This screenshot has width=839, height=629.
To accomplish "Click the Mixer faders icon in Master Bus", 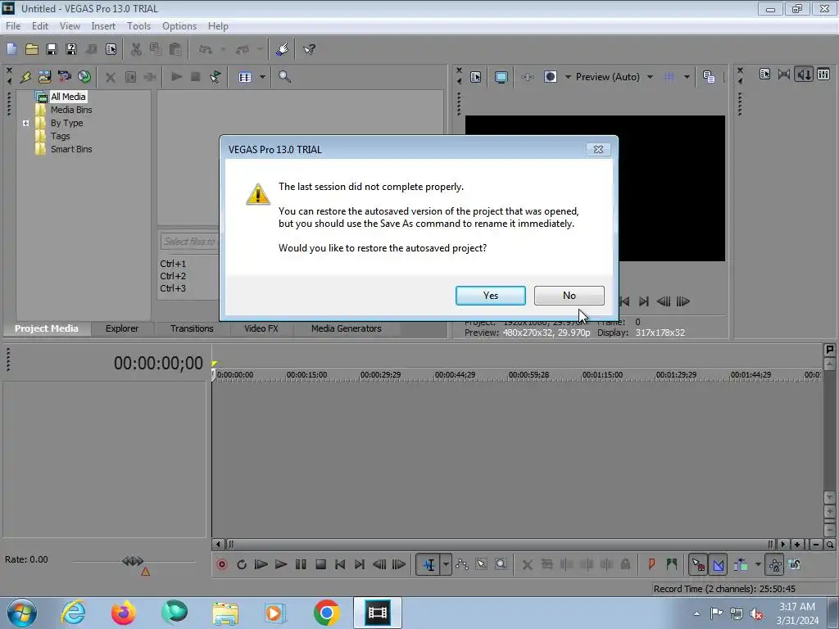I will (x=823, y=75).
